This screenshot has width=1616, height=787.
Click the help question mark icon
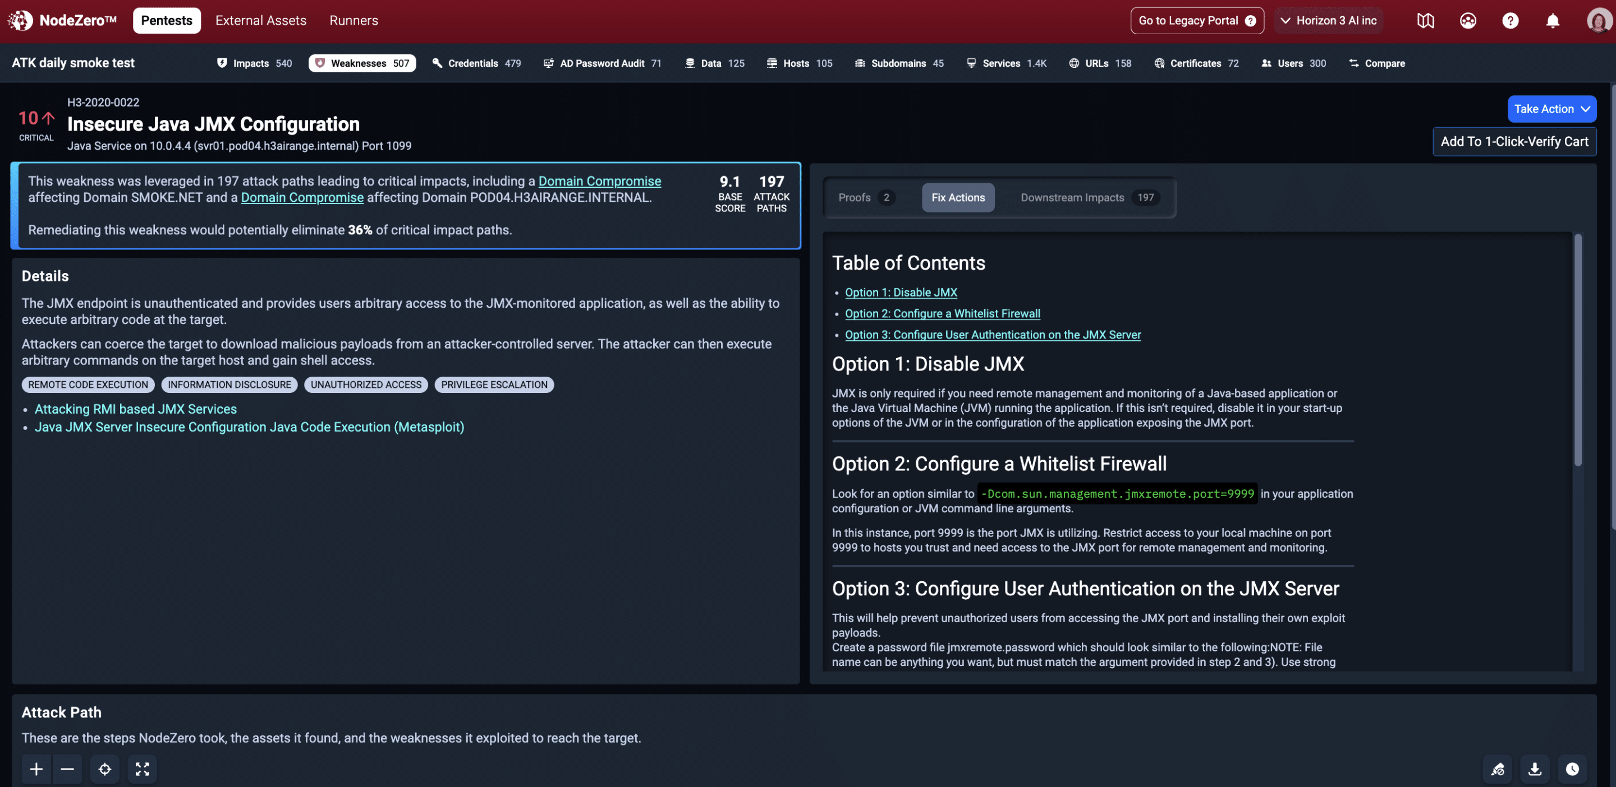click(x=1510, y=21)
